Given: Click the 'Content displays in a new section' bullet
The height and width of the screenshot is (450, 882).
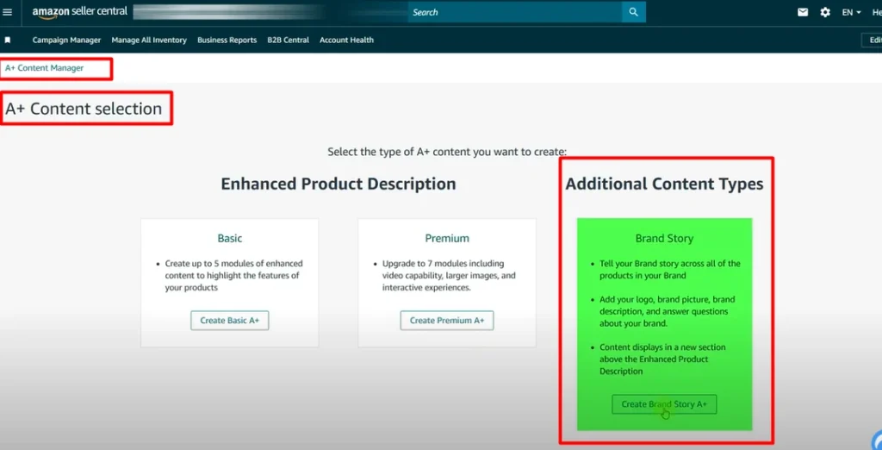Looking at the screenshot, I should pyautogui.click(x=662, y=359).
